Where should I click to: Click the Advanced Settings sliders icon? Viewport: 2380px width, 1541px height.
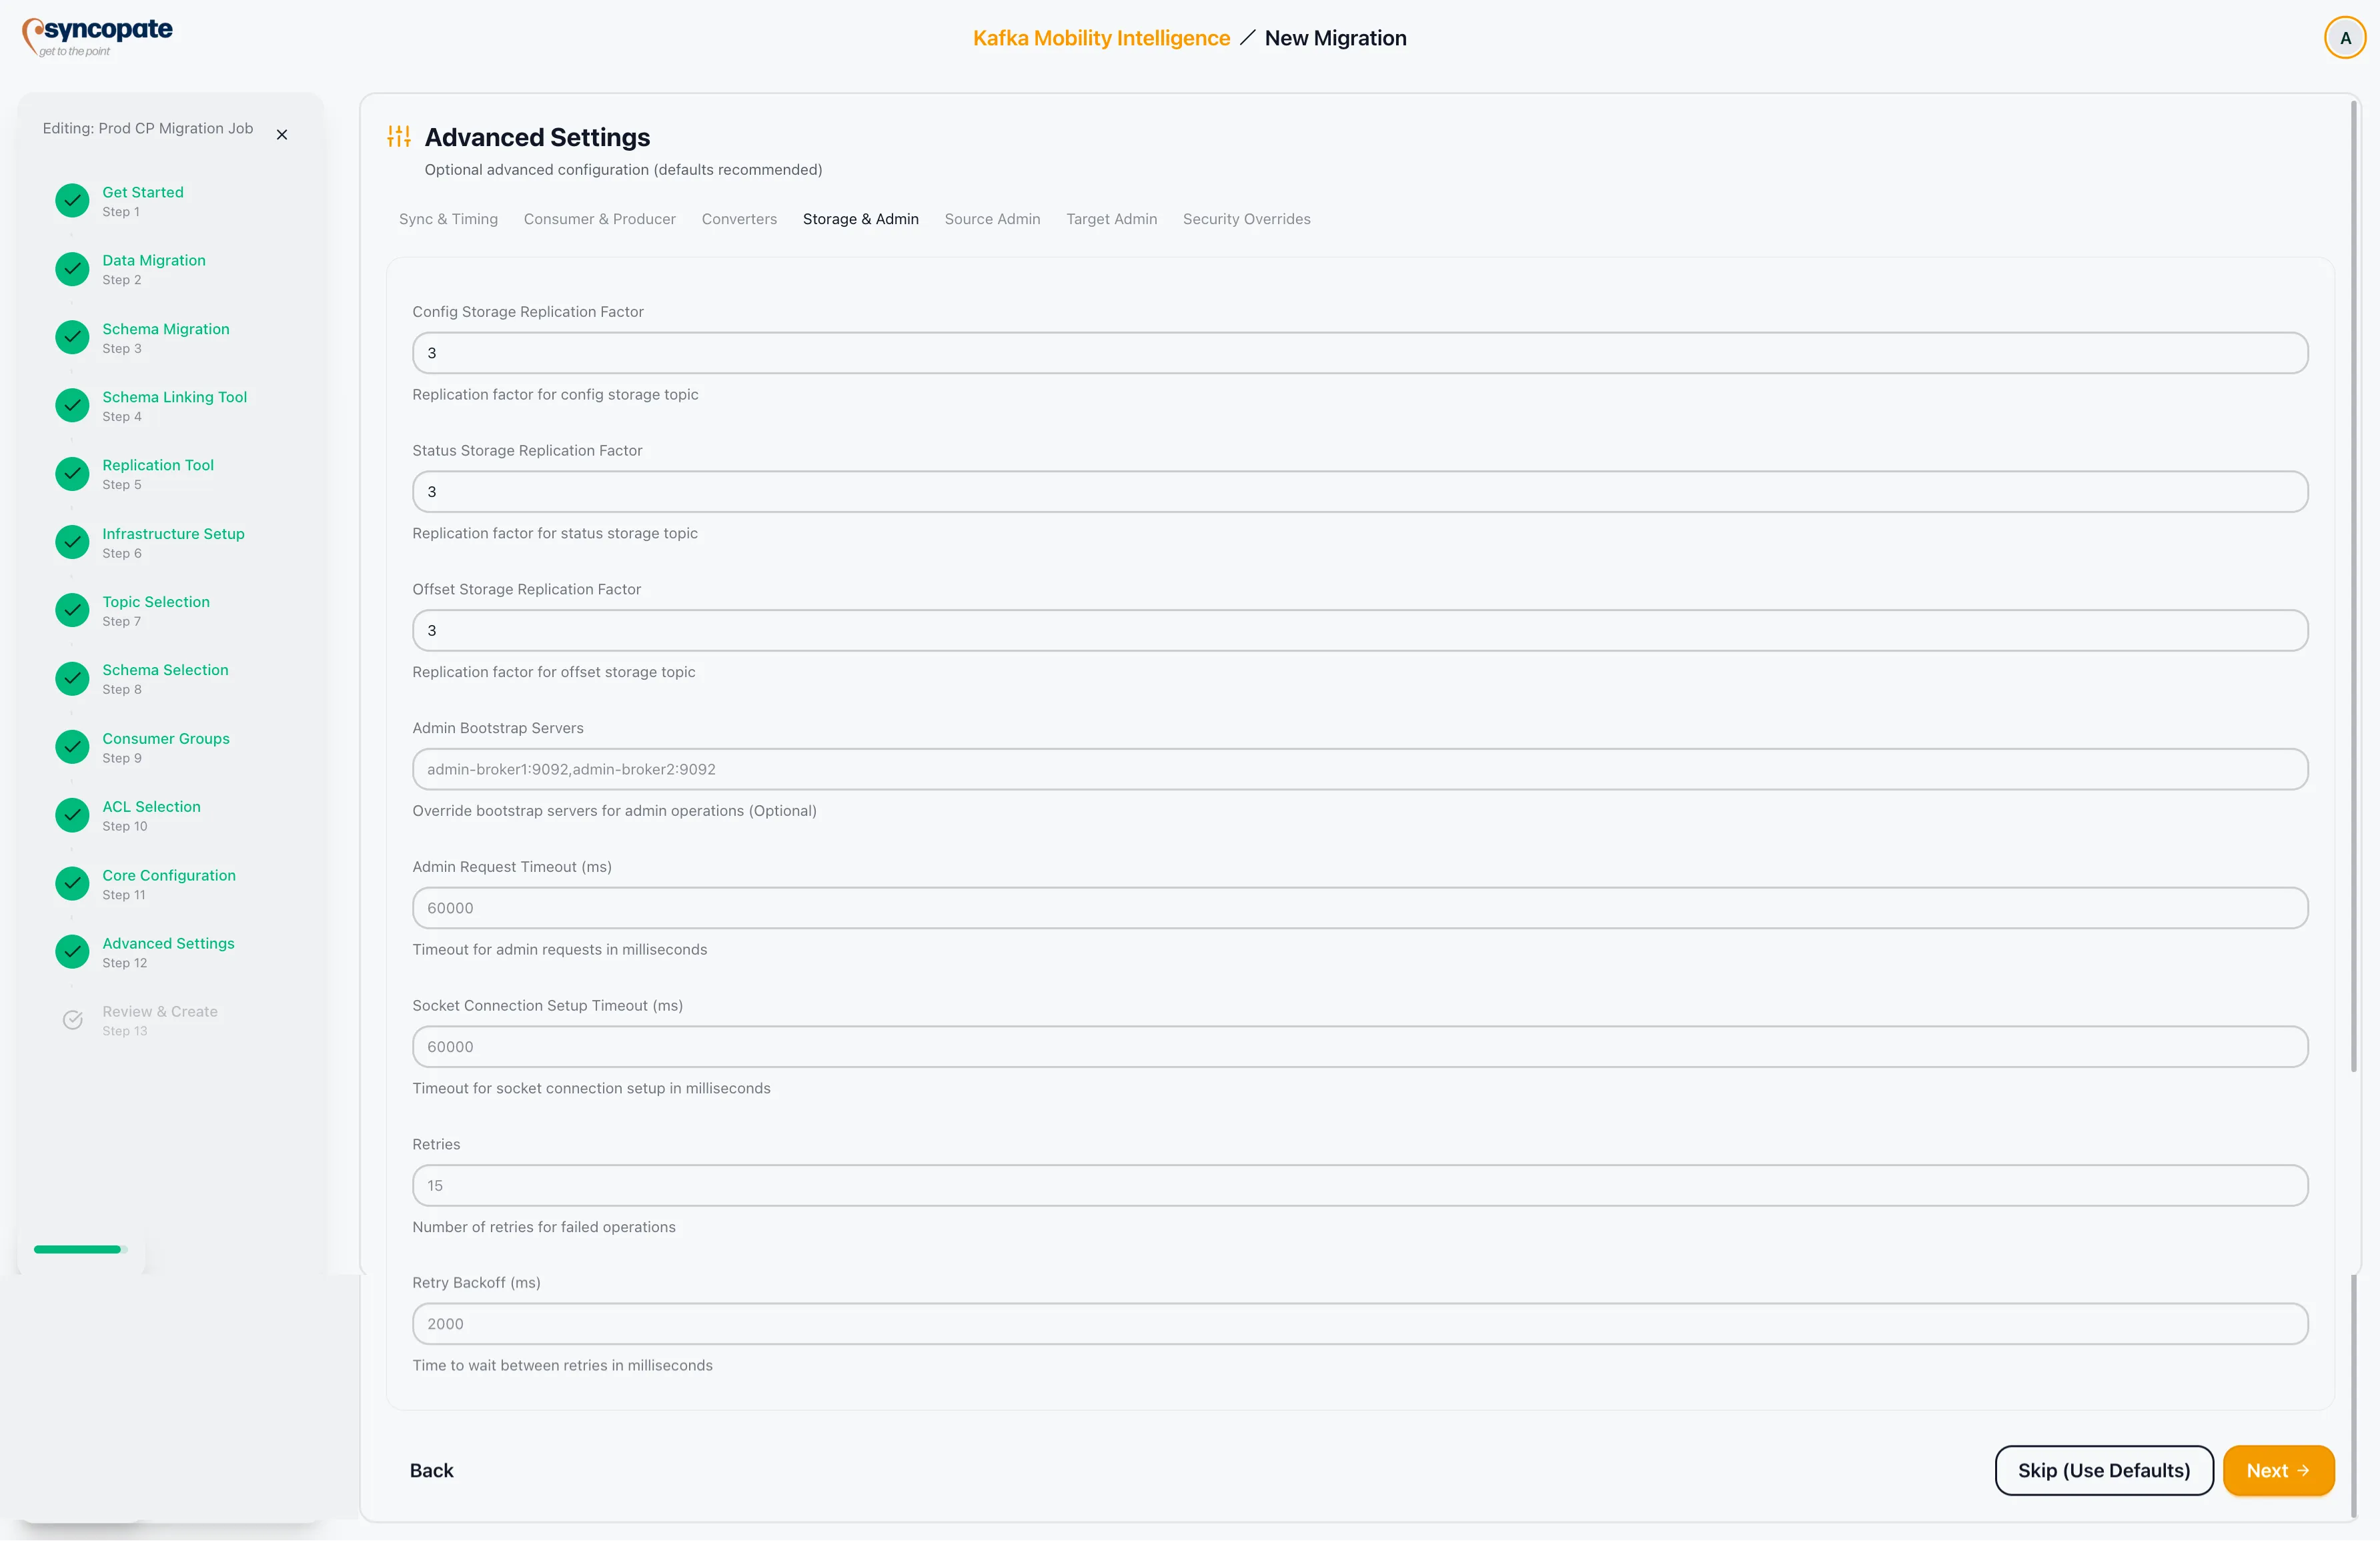point(398,136)
